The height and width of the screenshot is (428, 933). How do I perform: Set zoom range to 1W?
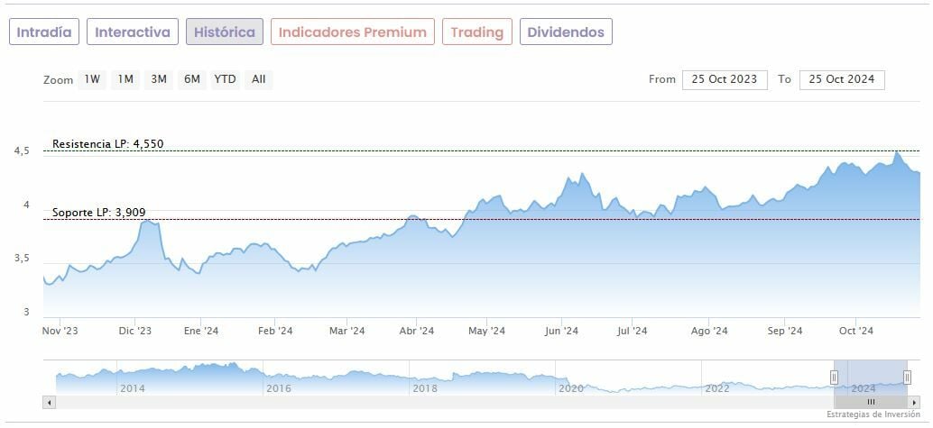[92, 79]
